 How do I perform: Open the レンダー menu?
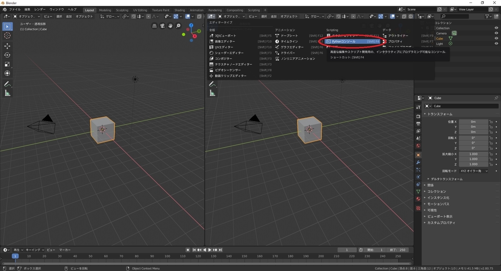point(40,9)
